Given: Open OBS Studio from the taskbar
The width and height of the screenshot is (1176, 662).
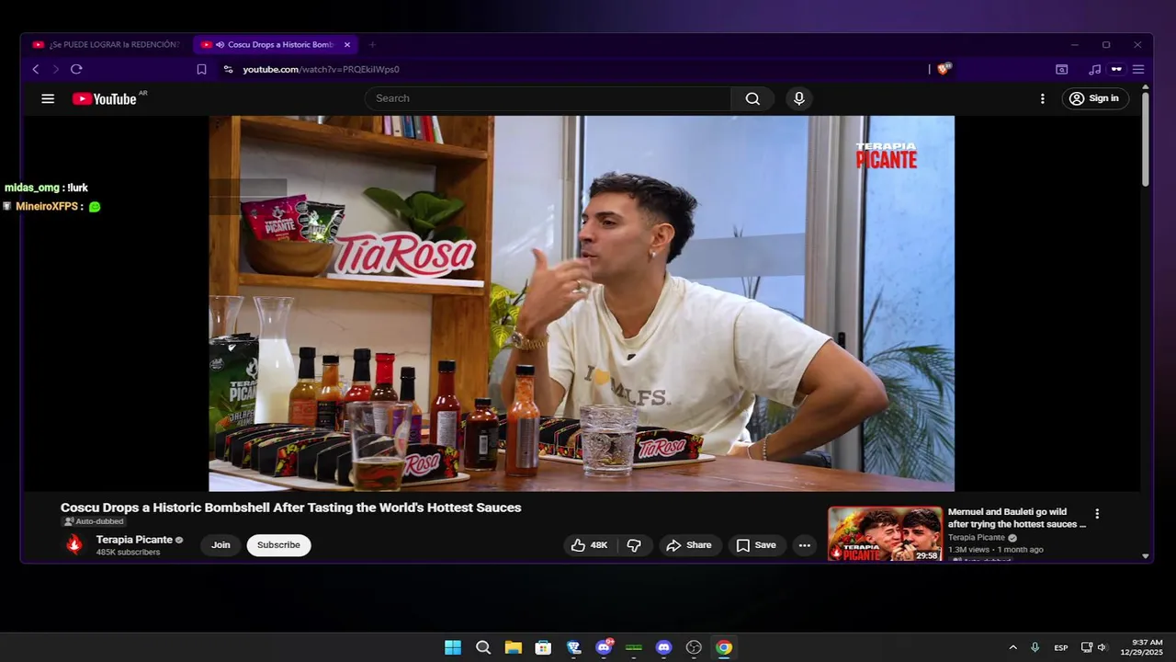Looking at the screenshot, I should click(x=694, y=647).
